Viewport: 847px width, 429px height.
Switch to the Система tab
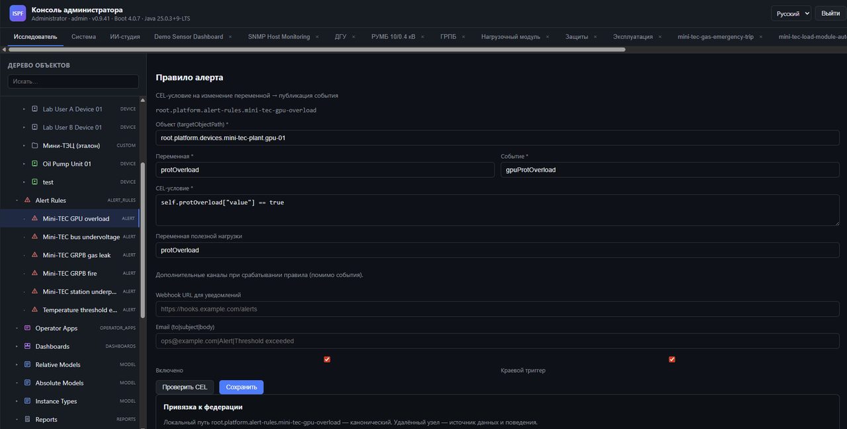pos(83,37)
